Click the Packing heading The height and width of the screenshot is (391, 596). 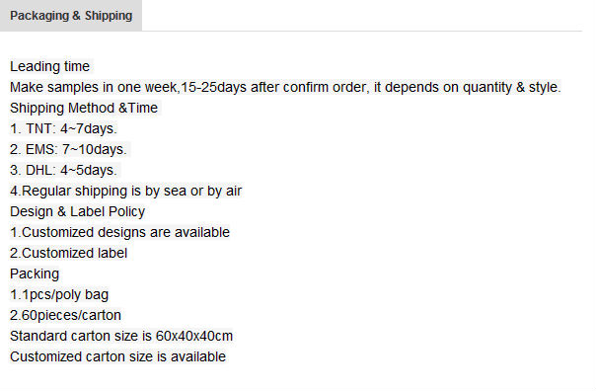[x=35, y=274]
